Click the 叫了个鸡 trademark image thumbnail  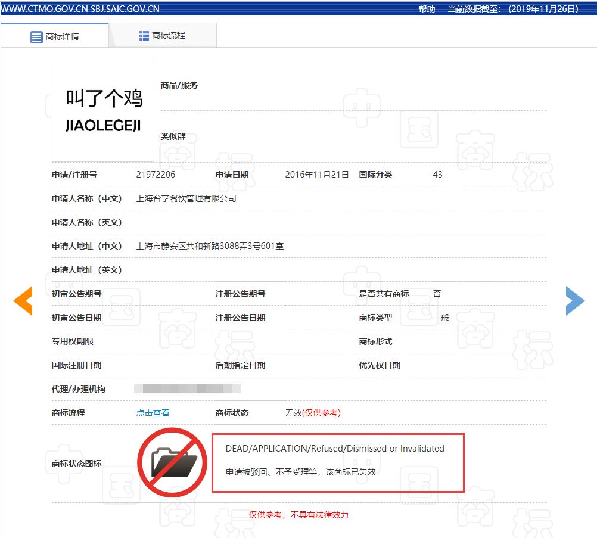(102, 110)
